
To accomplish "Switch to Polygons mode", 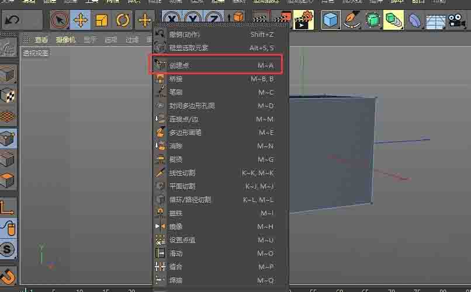I will [8, 179].
